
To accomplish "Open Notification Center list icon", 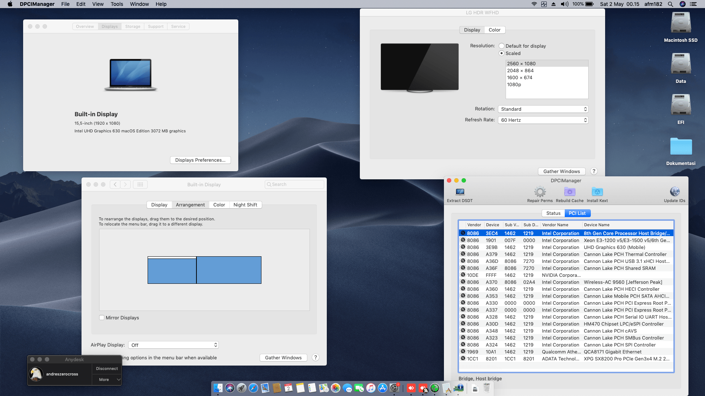I will coord(693,4).
